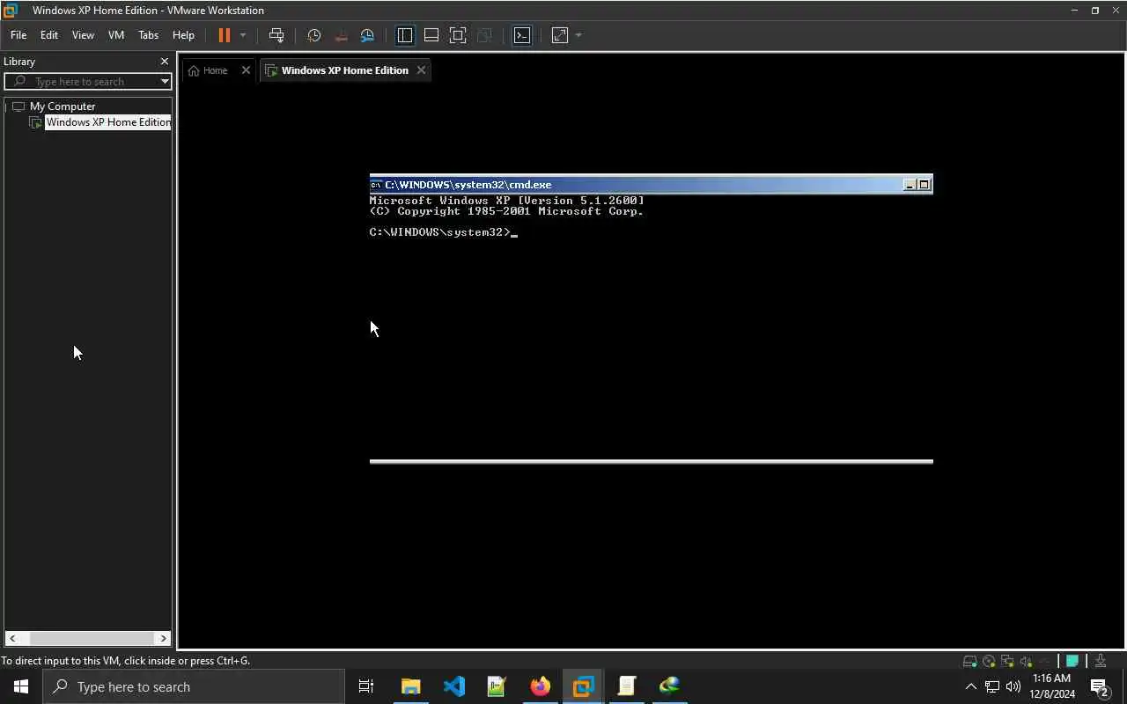Click VMware Workstation taskbar icon
The width and height of the screenshot is (1127, 704).
pyautogui.click(x=583, y=686)
